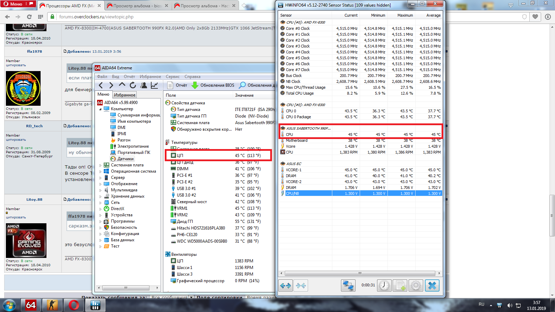The image size is (555, 312).
Task: Open volume control in system tray
Action: click(510, 305)
